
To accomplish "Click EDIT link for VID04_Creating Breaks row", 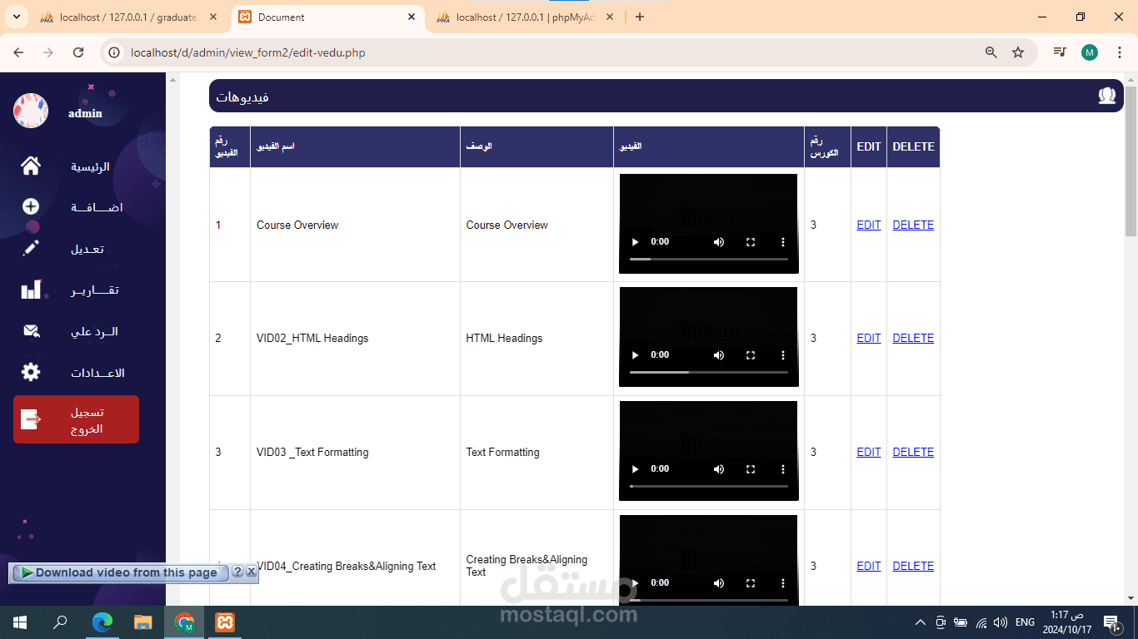I will tap(869, 566).
